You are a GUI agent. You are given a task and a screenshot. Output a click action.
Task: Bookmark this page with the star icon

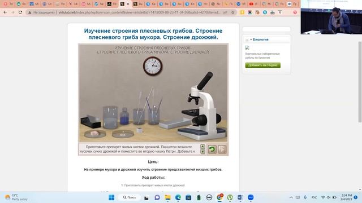232,12
